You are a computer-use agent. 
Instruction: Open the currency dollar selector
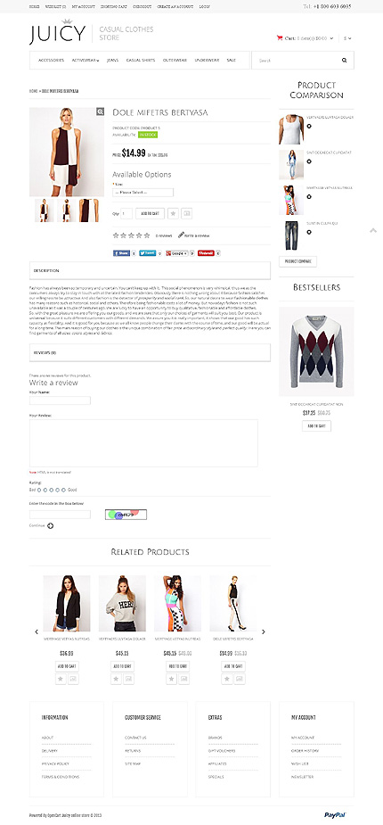pyautogui.click(x=347, y=38)
